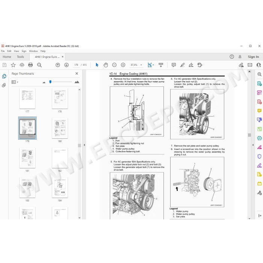This screenshot has width=263, height=263.
Task: Open the fit page options icon
Action: click(x=150, y=65)
